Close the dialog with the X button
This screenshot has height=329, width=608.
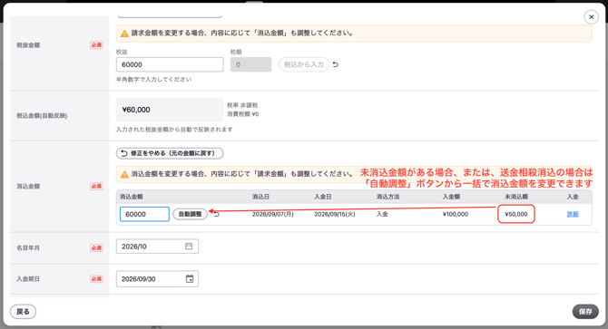591,17
